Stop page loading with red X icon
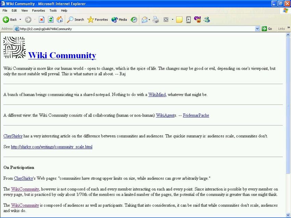The image size is (291, 218). click(41, 19)
